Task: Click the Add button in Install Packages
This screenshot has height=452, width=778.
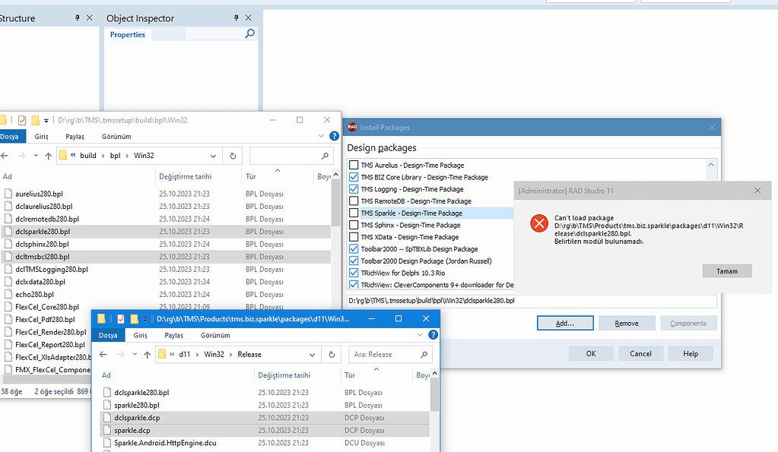Action: tap(565, 323)
